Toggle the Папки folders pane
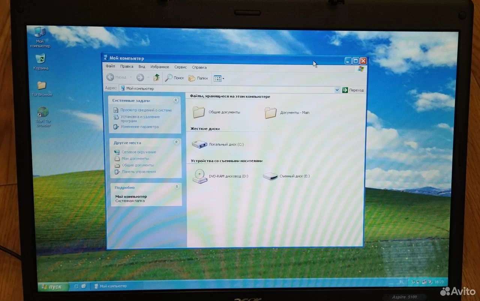 click(x=198, y=78)
